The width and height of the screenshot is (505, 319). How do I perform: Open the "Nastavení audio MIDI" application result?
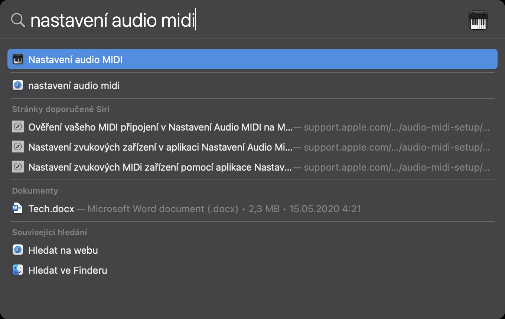pos(76,59)
